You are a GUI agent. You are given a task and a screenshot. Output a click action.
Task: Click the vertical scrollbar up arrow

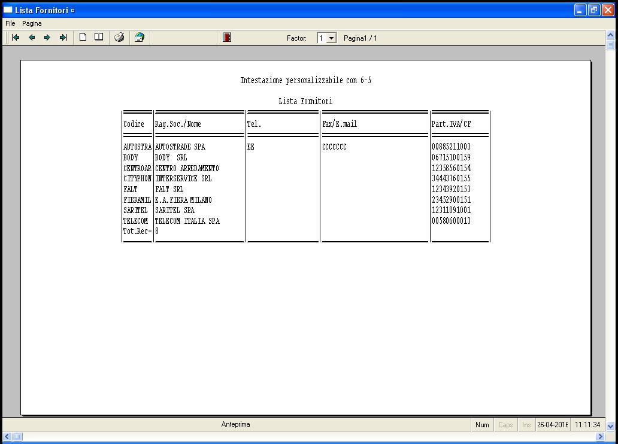coord(610,35)
